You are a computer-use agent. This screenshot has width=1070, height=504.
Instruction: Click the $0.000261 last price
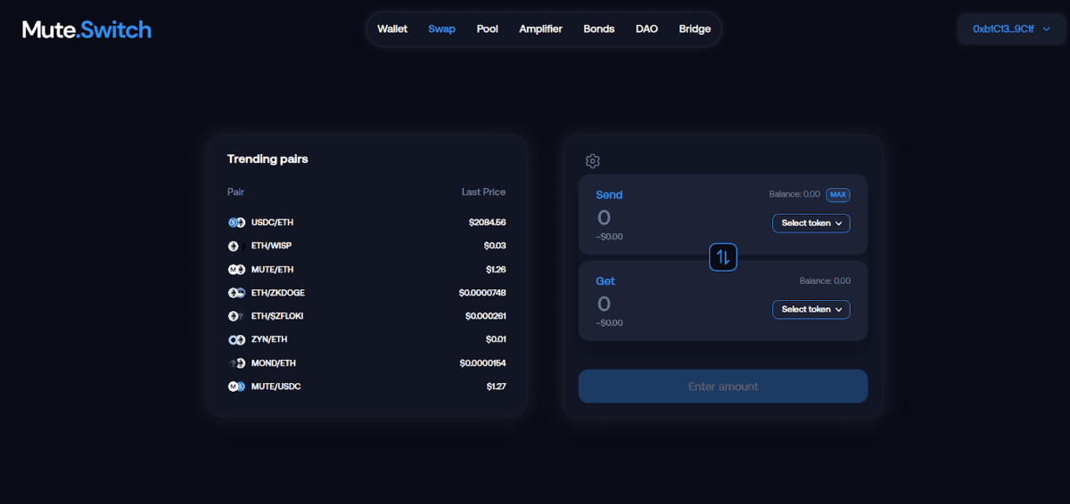pyautogui.click(x=485, y=316)
